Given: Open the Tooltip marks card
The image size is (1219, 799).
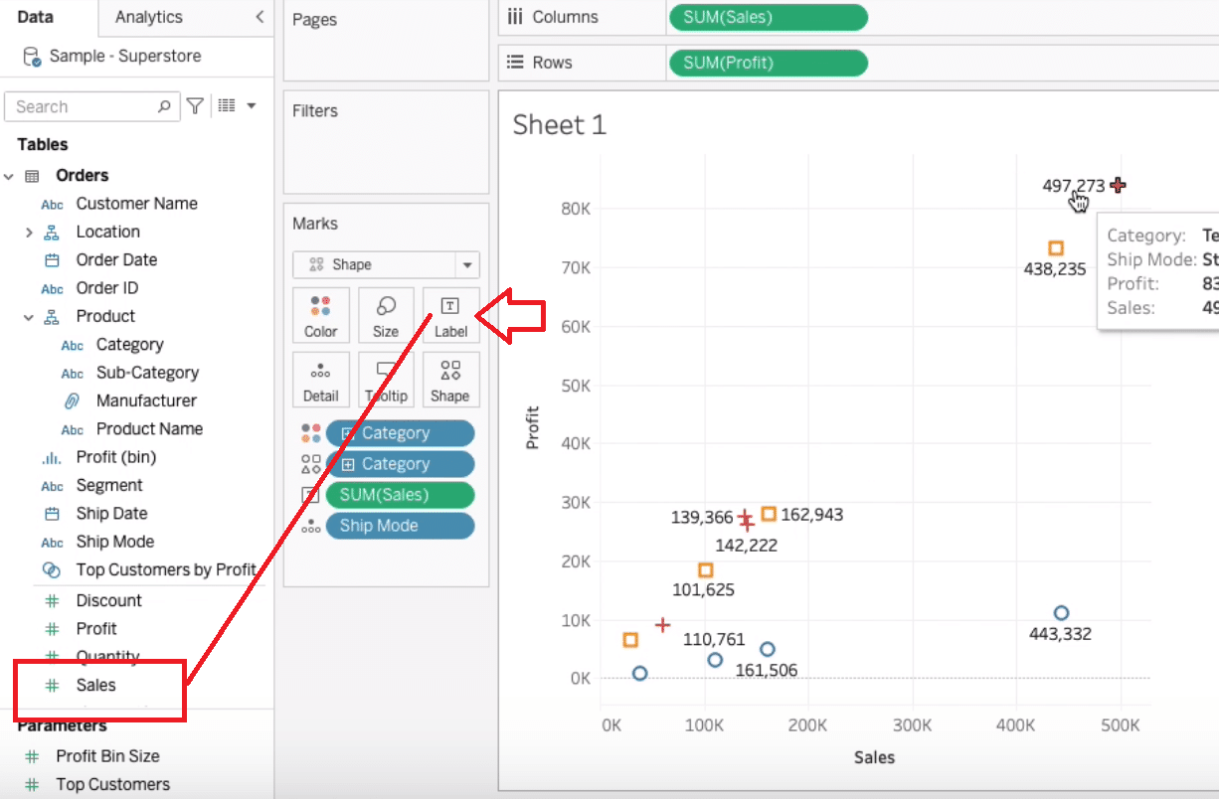Looking at the screenshot, I should tap(386, 380).
